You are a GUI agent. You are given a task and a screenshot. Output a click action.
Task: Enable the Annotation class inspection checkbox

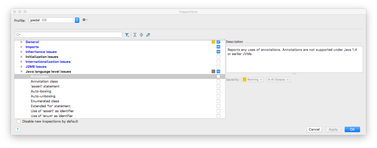click(218, 81)
